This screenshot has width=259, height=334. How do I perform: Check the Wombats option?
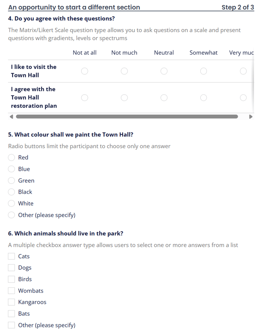(12, 291)
